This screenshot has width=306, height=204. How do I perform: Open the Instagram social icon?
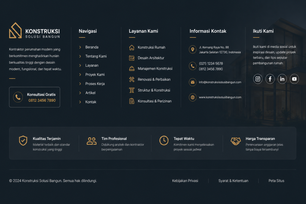[258, 79]
